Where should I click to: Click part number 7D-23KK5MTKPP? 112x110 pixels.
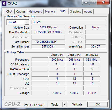48,42
